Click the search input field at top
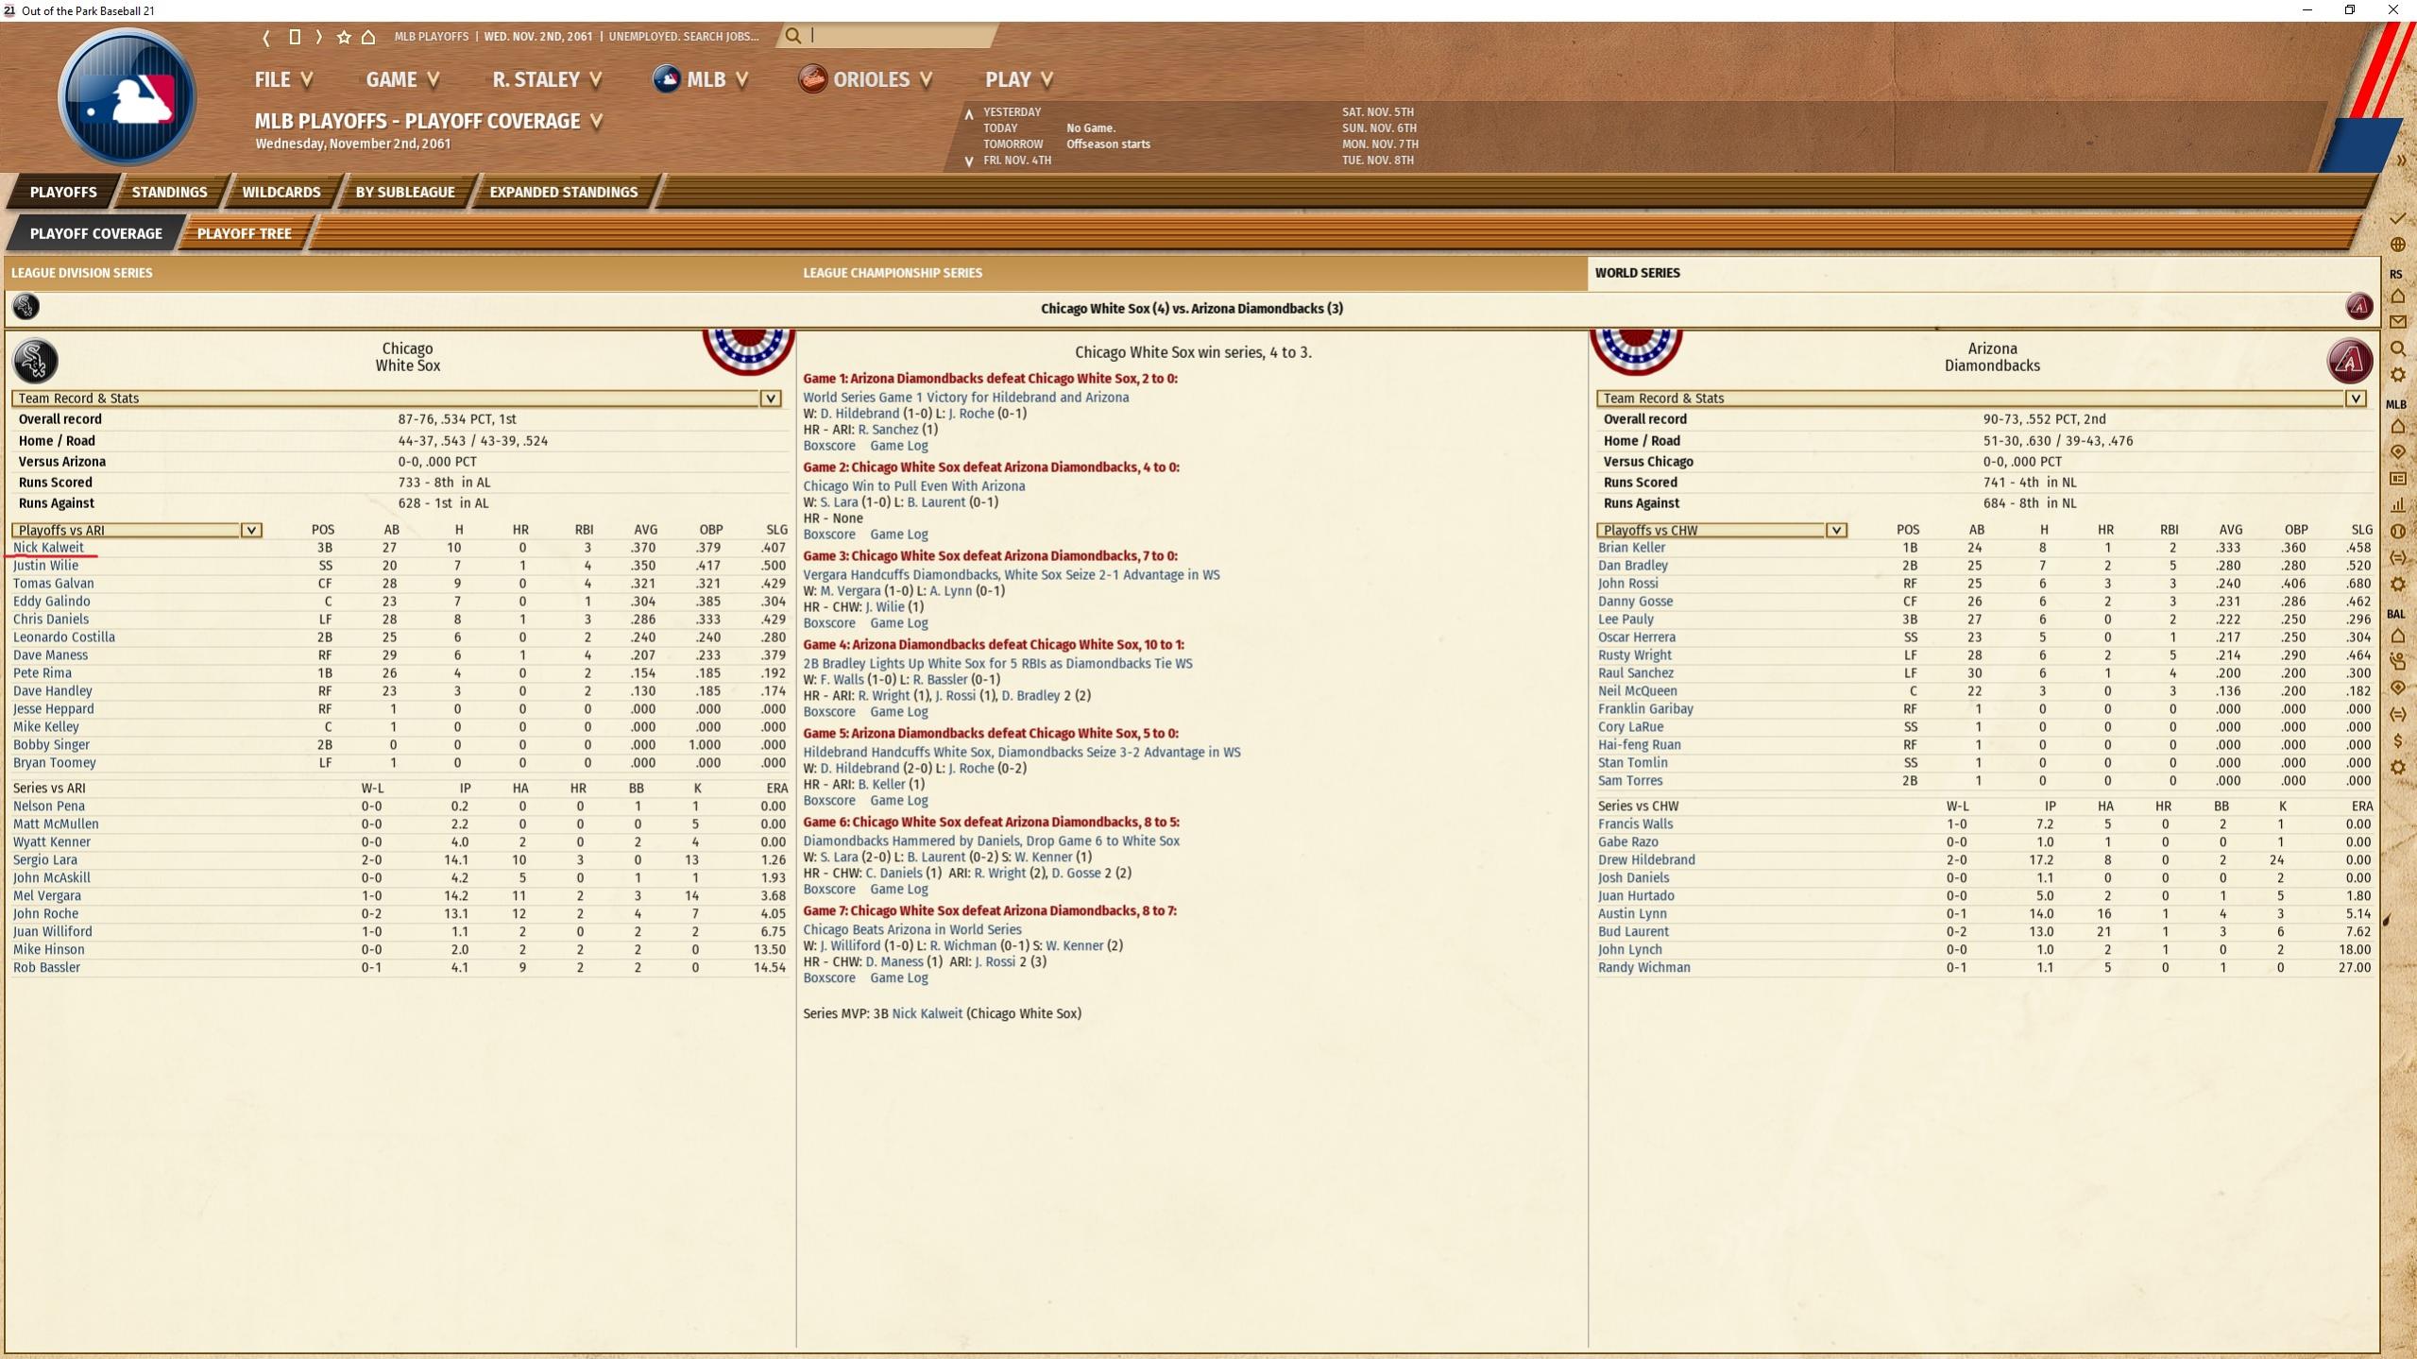Image resolution: width=2417 pixels, height=1359 pixels. tap(897, 36)
